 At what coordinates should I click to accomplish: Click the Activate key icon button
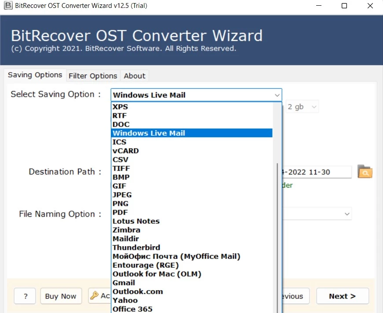(x=100, y=296)
